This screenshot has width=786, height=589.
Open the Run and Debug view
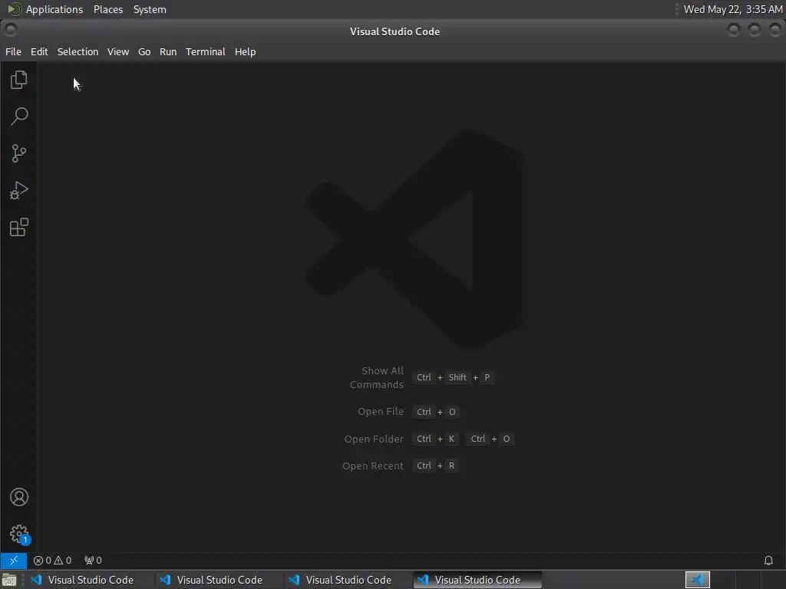18,190
